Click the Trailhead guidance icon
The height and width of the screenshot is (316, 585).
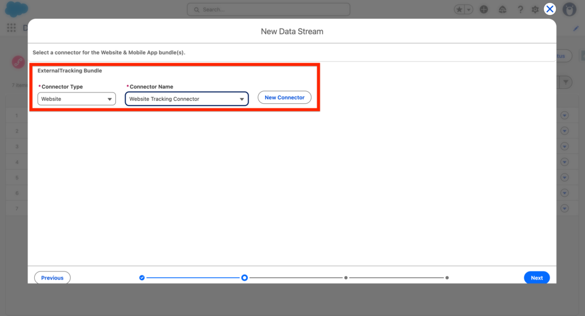click(502, 10)
